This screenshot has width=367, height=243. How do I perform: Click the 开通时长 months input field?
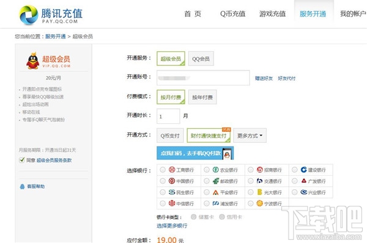pos(168,116)
